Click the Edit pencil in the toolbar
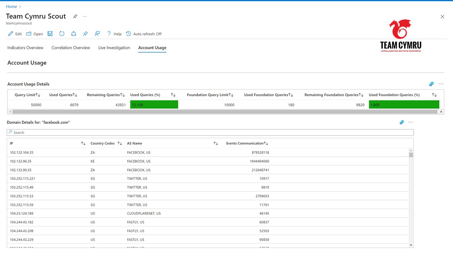 pos(15,34)
